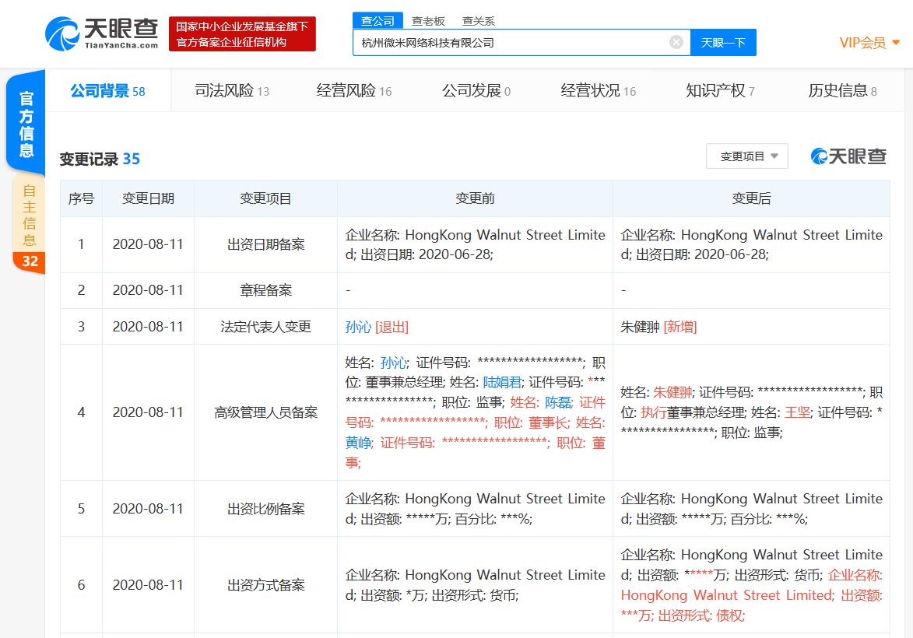This screenshot has height=638, width=913.
Task: Open 孙沁's profile link in the change record
Action: click(358, 327)
